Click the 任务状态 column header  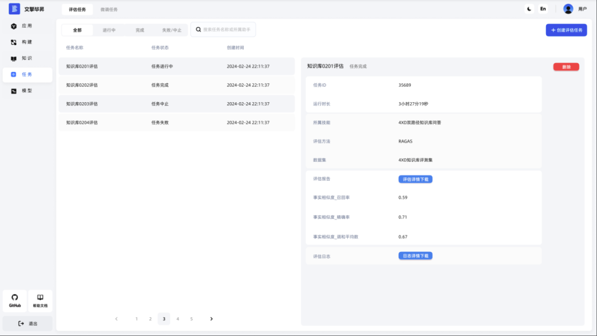(160, 48)
